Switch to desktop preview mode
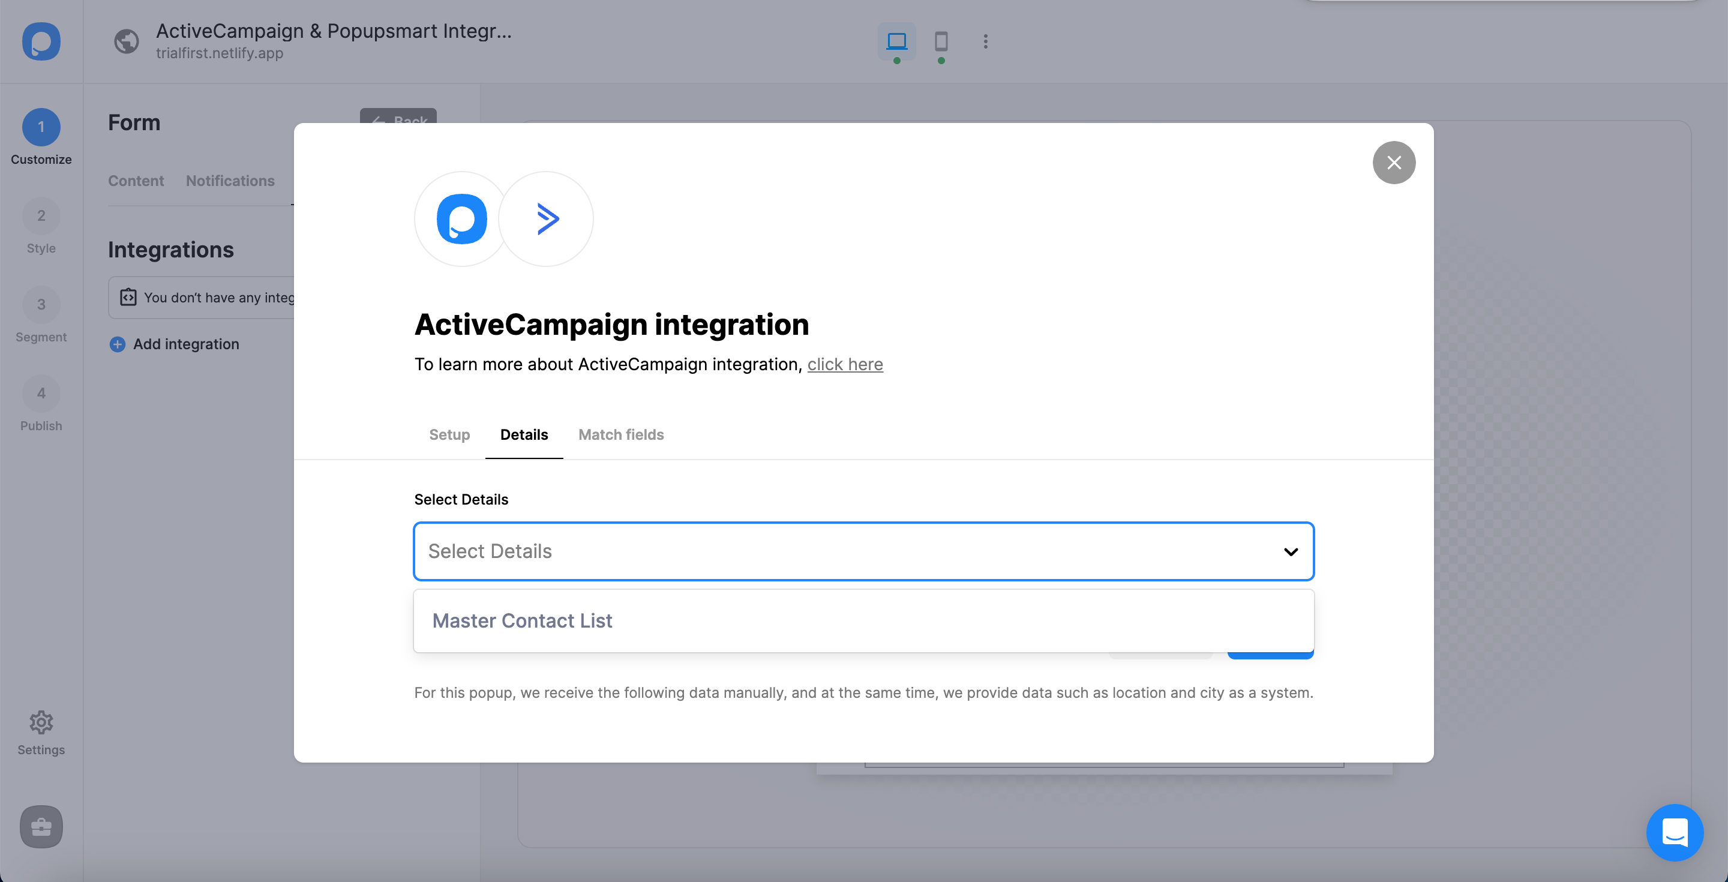 [x=897, y=41]
